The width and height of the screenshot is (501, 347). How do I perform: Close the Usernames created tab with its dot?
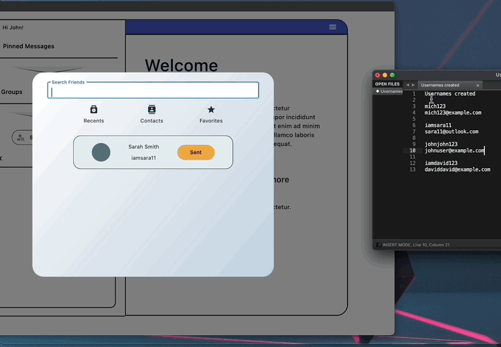coord(478,86)
